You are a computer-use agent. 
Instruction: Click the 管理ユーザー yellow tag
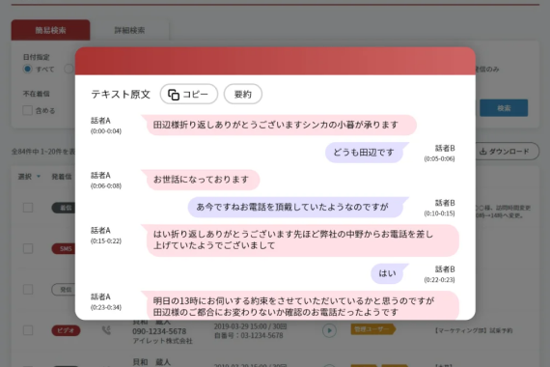372,329
